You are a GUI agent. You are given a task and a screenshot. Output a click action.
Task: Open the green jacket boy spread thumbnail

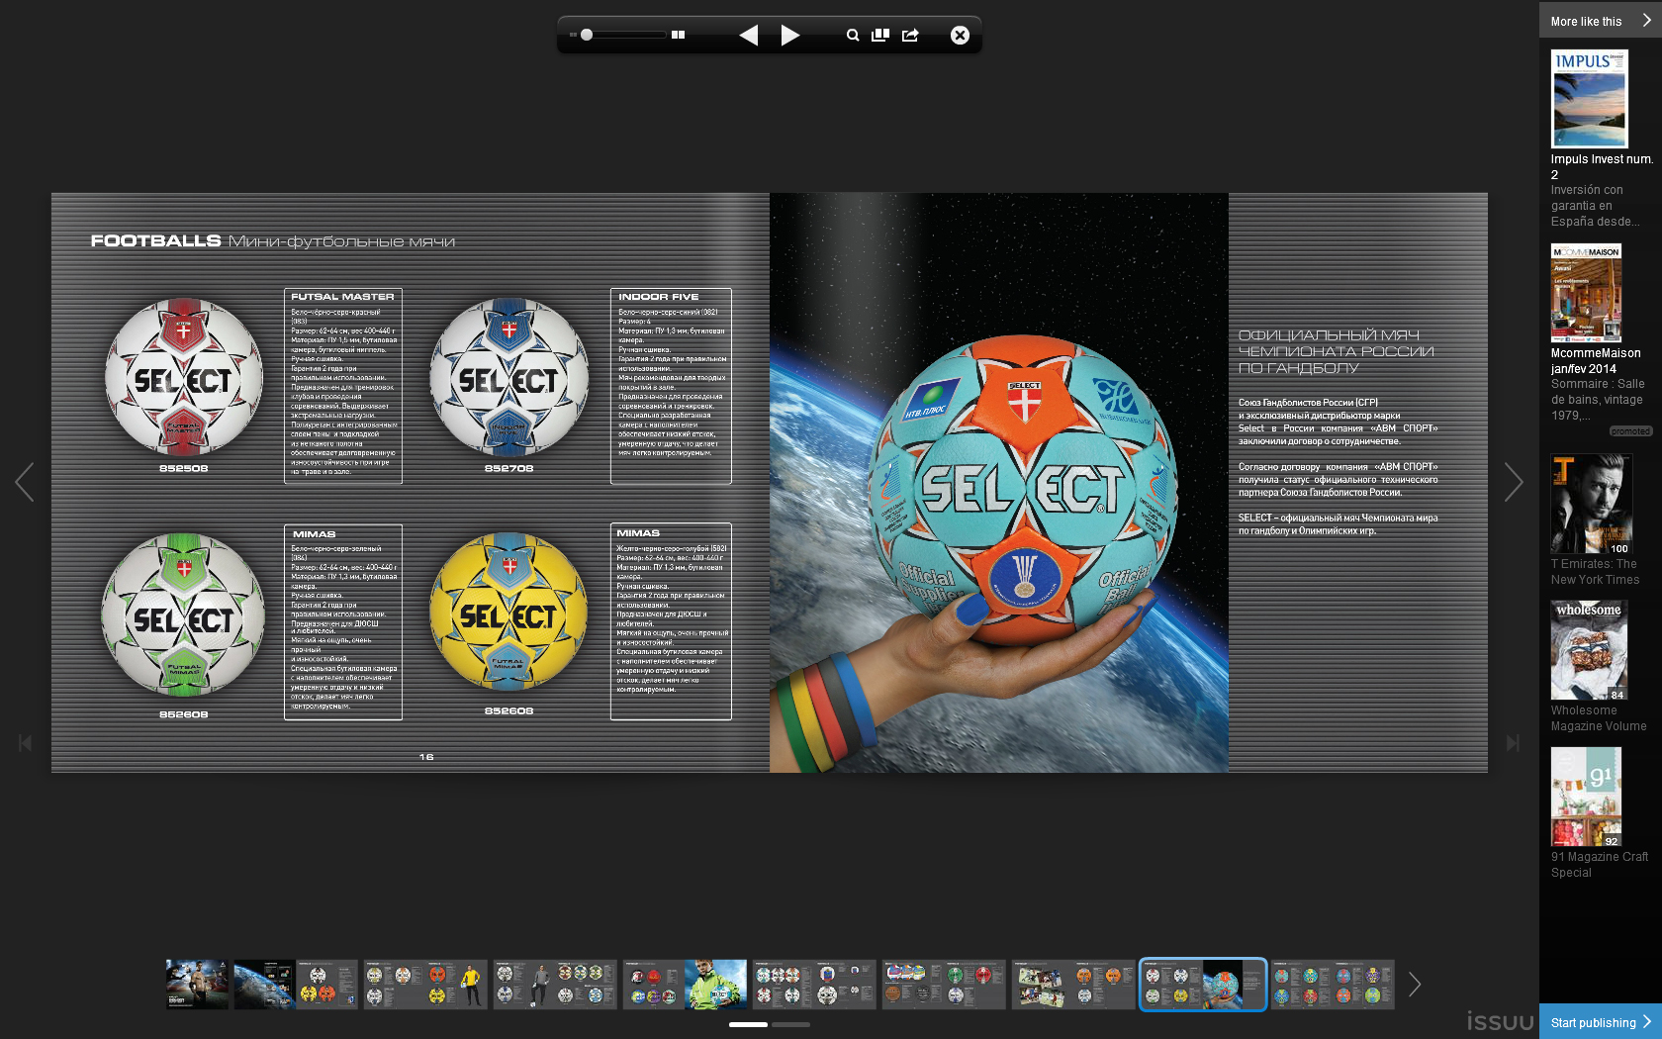(x=685, y=985)
